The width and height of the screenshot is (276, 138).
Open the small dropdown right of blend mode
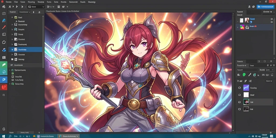click(270, 70)
